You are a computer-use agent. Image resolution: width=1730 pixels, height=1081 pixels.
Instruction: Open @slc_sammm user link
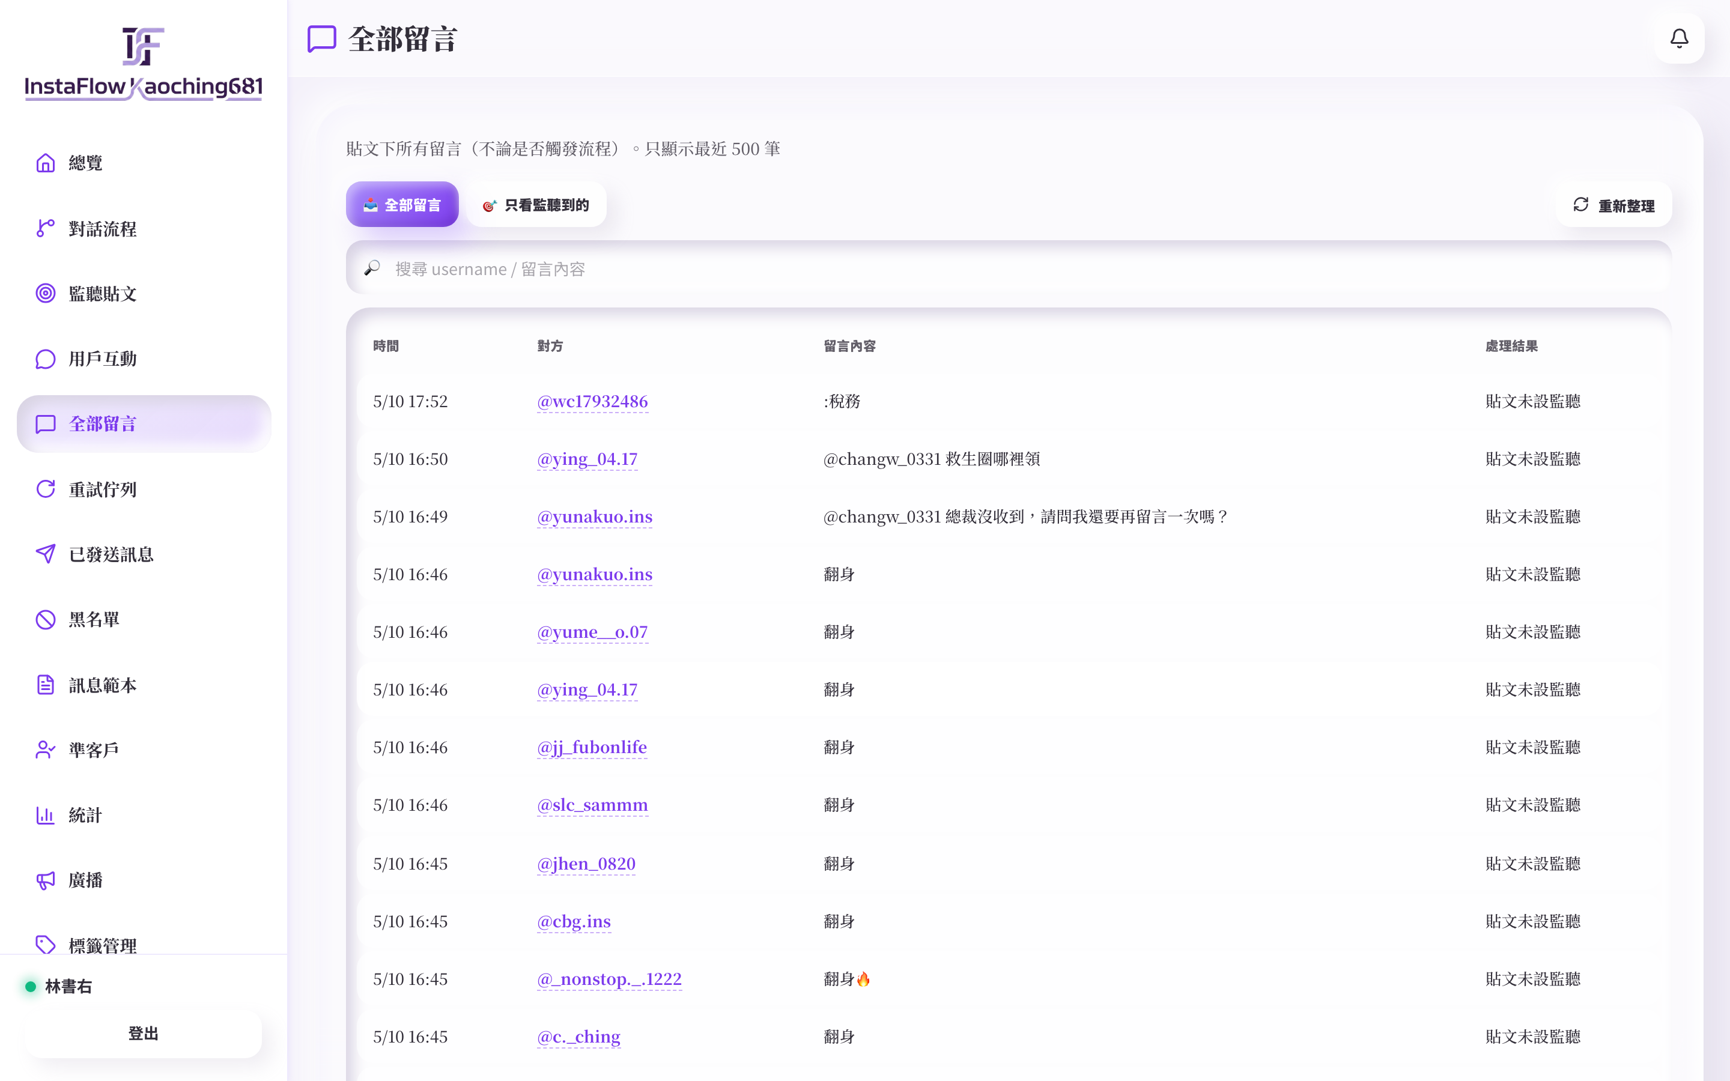tap(592, 805)
